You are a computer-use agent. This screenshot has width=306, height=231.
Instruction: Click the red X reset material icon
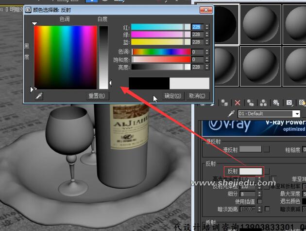point(237,103)
